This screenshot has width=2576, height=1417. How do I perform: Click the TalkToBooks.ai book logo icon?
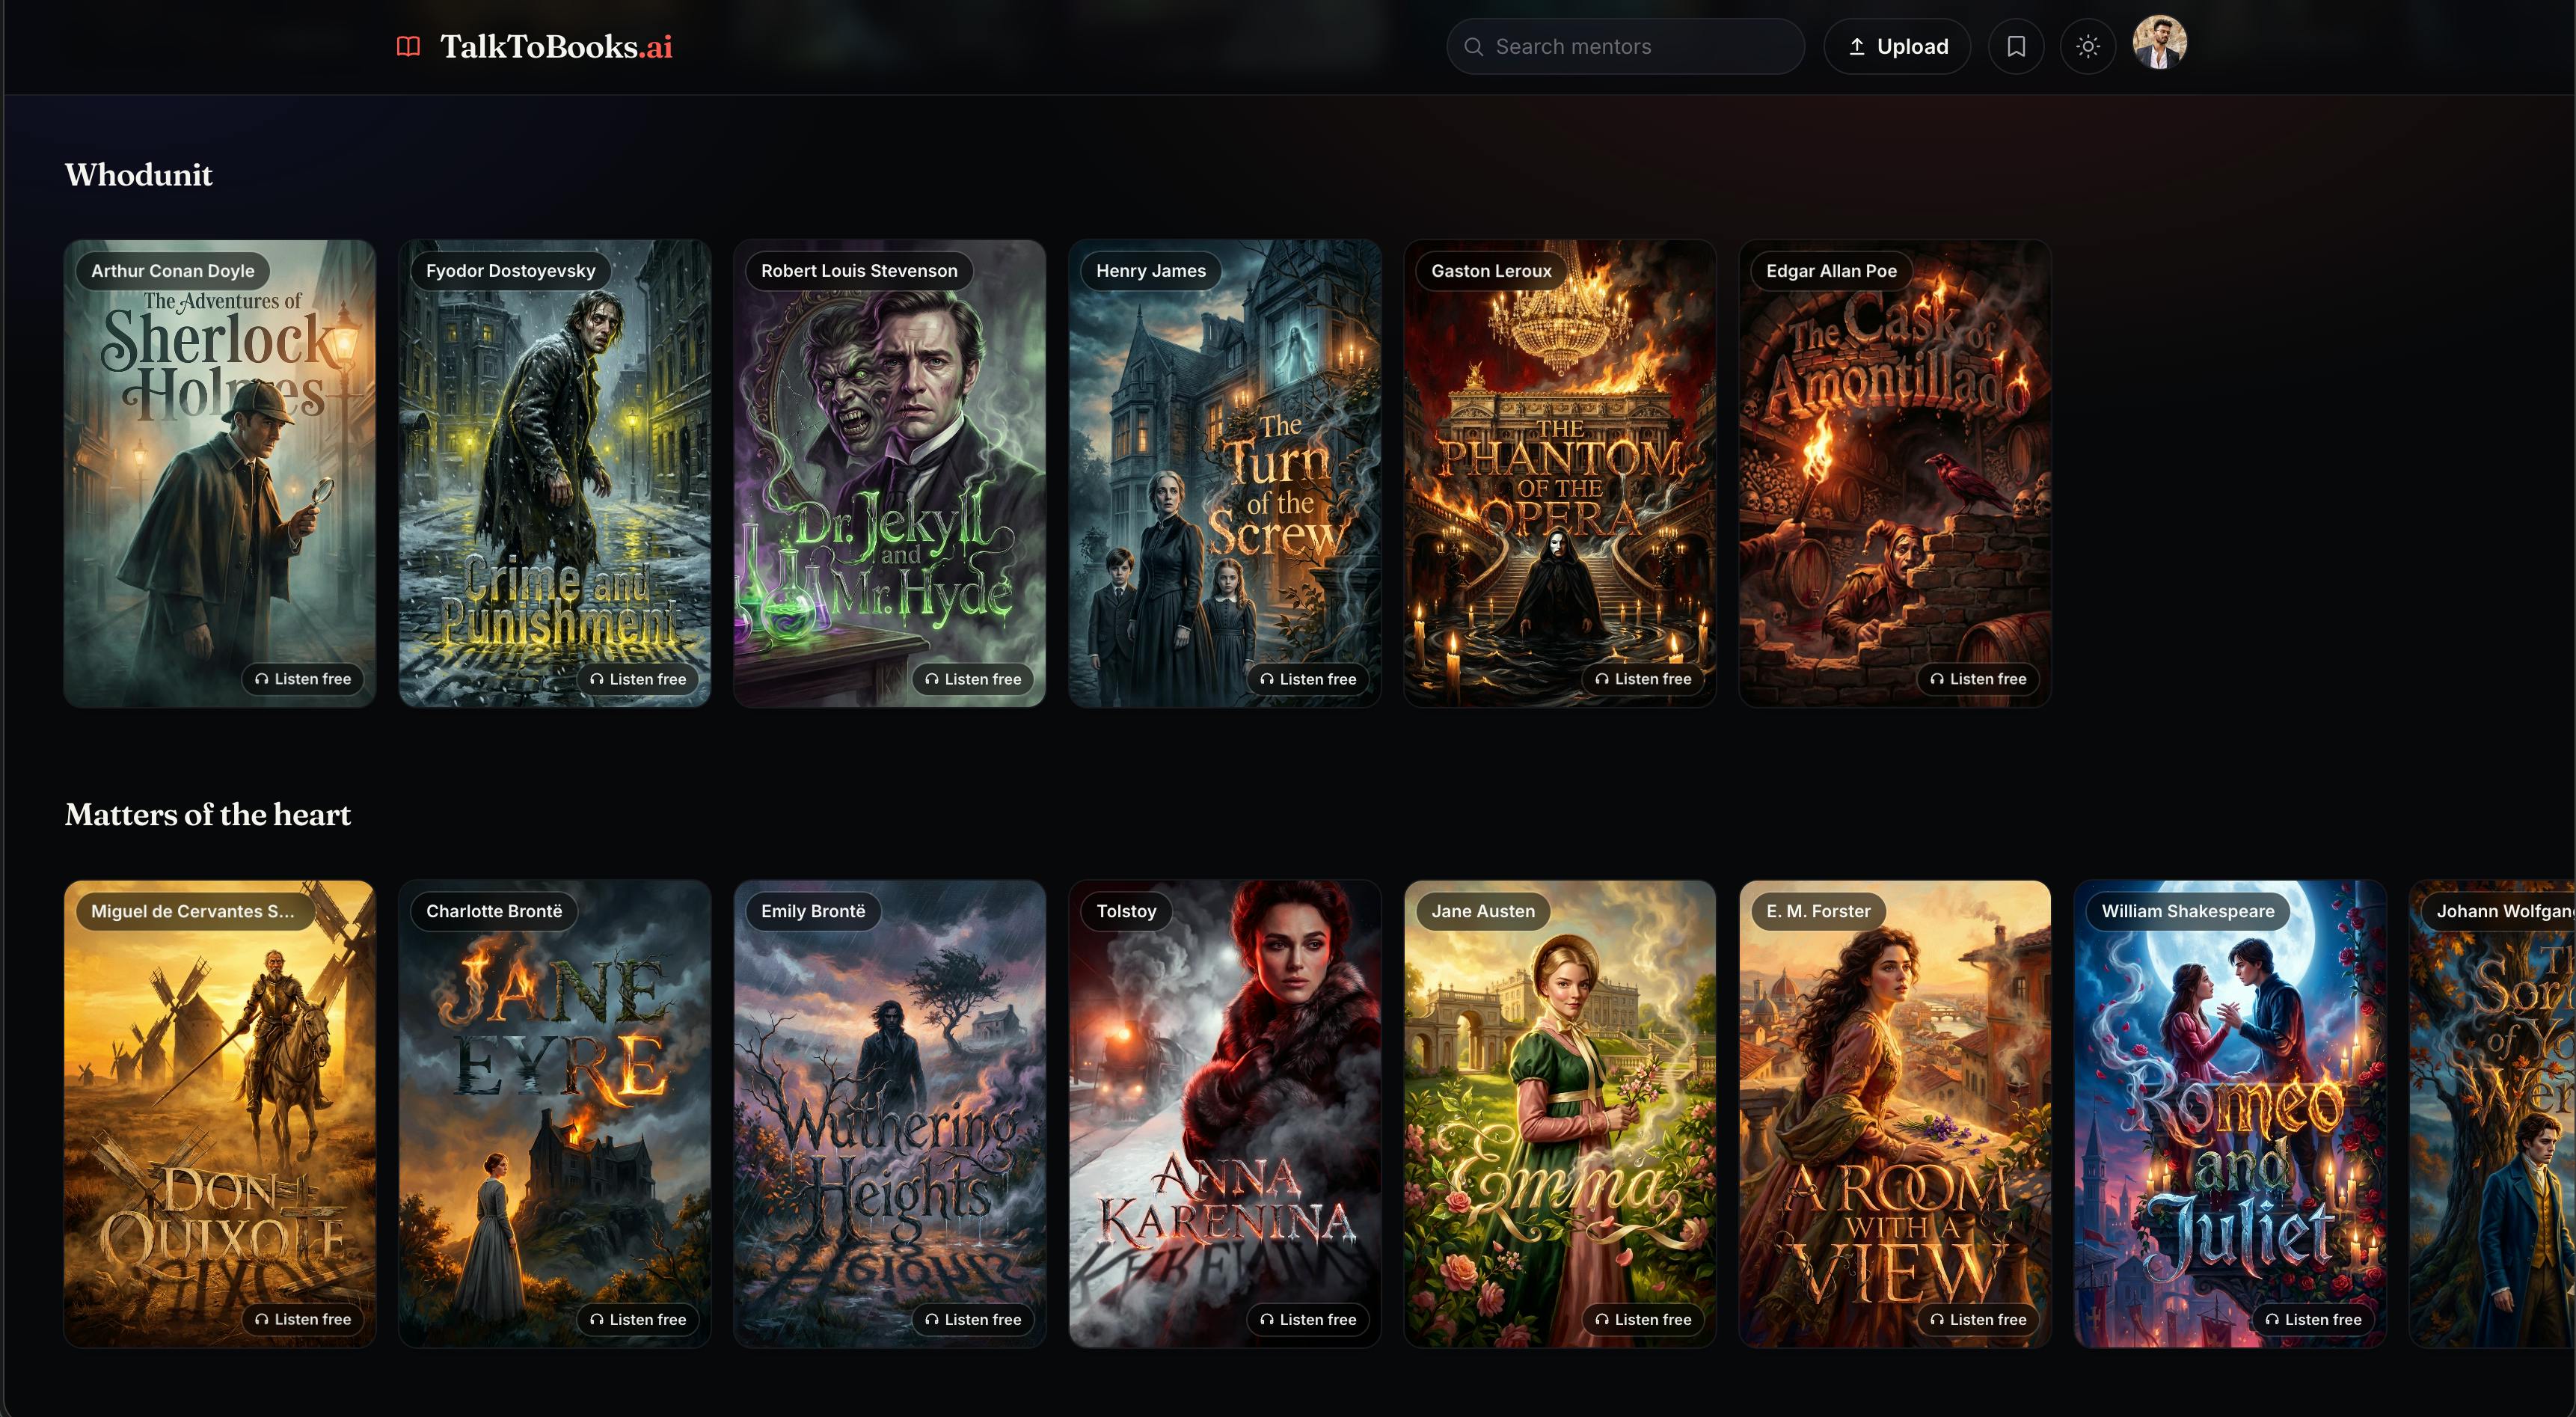point(408,47)
